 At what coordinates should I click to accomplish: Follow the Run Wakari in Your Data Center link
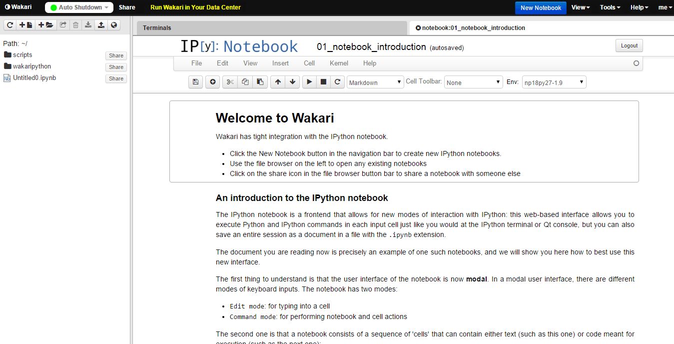pyautogui.click(x=195, y=7)
